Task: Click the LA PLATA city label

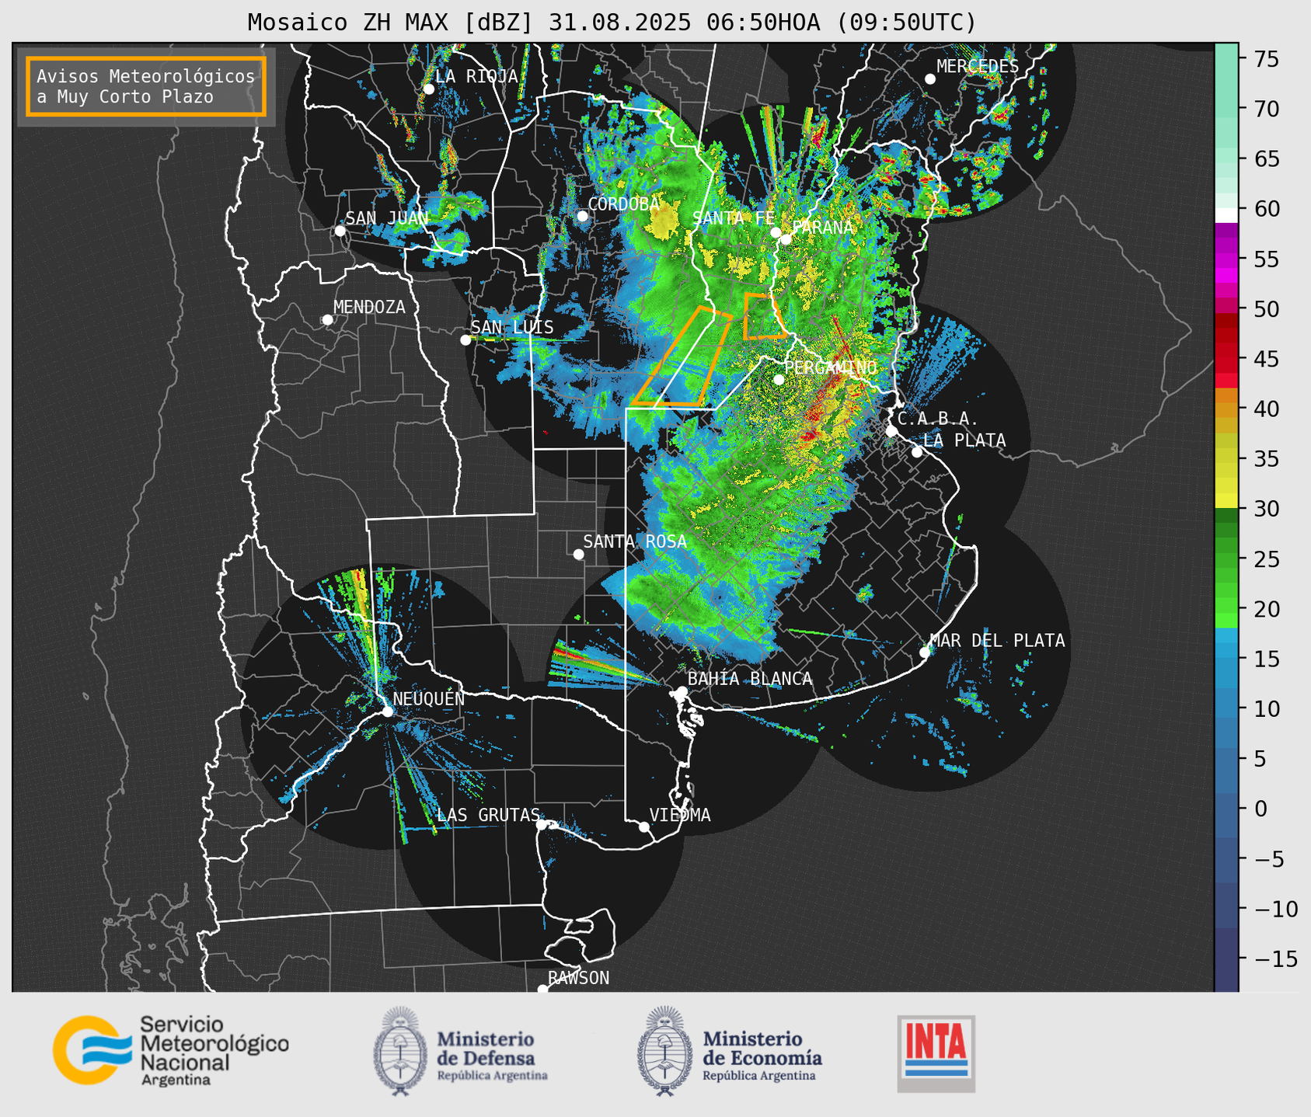Action: click(x=964, y=440)
